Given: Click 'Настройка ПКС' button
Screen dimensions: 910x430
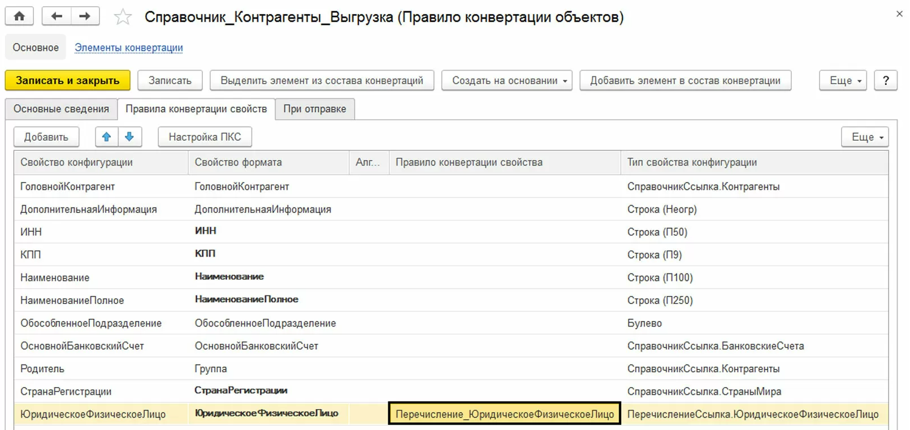Looking at the screenshot, I should (205, 137).
